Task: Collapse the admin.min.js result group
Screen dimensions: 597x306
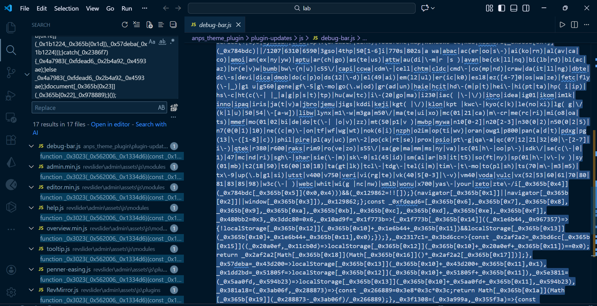Action: pyautogui.click(x=31, y=167)
